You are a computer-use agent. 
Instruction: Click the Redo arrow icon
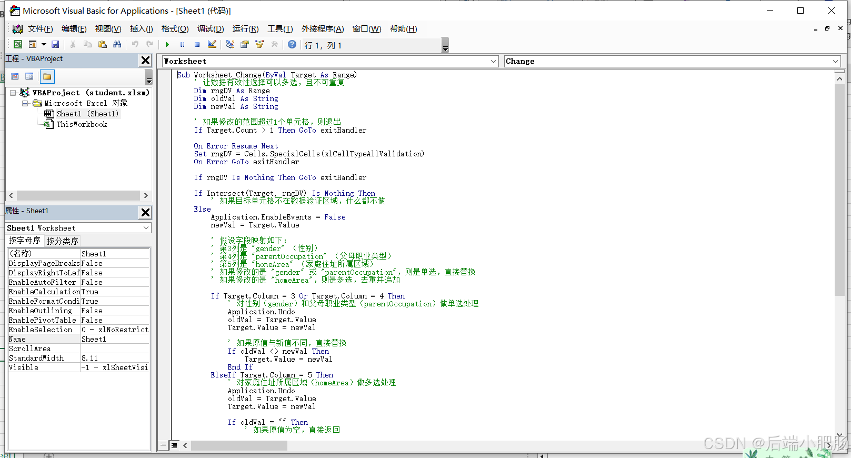click(150, 44)
